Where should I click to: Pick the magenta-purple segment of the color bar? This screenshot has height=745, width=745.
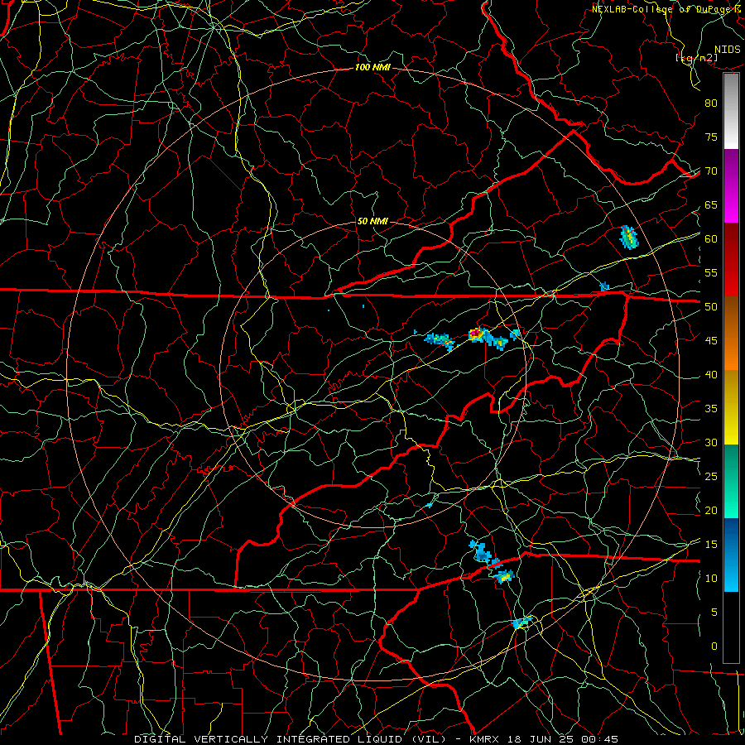point(731,186)
